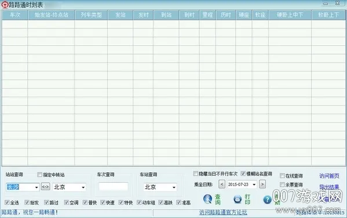Click the 发站 column header
The width and height of the screenshot is (347, 218).
coord(120,15)
